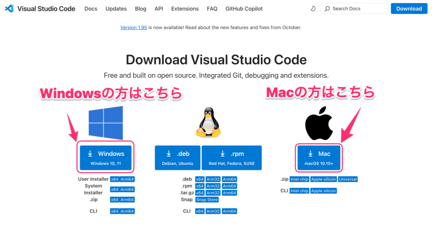Choose Universal Mac .zip download
434x229 pixels.
(348, 179)
